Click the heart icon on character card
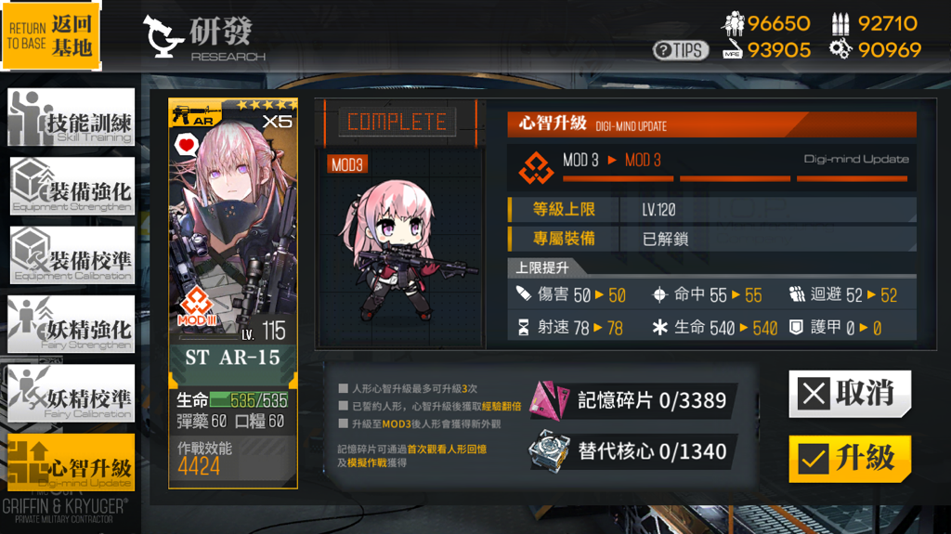 coord(186,146)
